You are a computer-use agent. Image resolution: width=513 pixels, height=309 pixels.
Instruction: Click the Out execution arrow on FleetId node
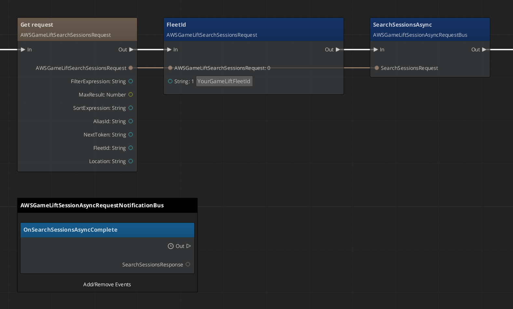(x=338, y=50)
